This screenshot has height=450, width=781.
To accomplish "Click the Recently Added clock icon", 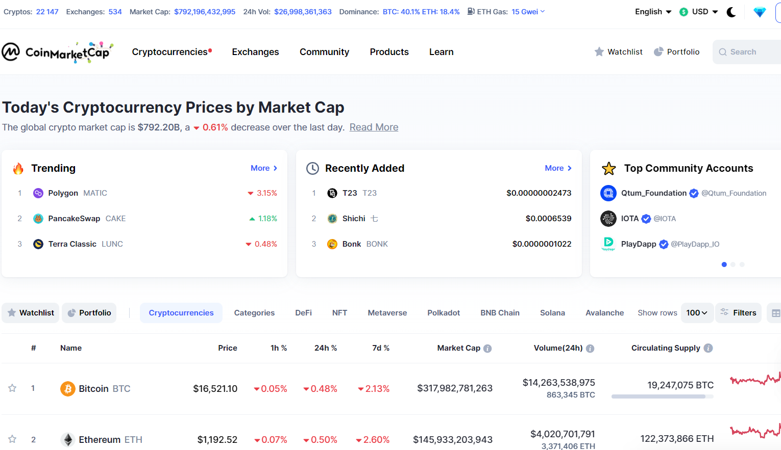I will tap(312, 169).
